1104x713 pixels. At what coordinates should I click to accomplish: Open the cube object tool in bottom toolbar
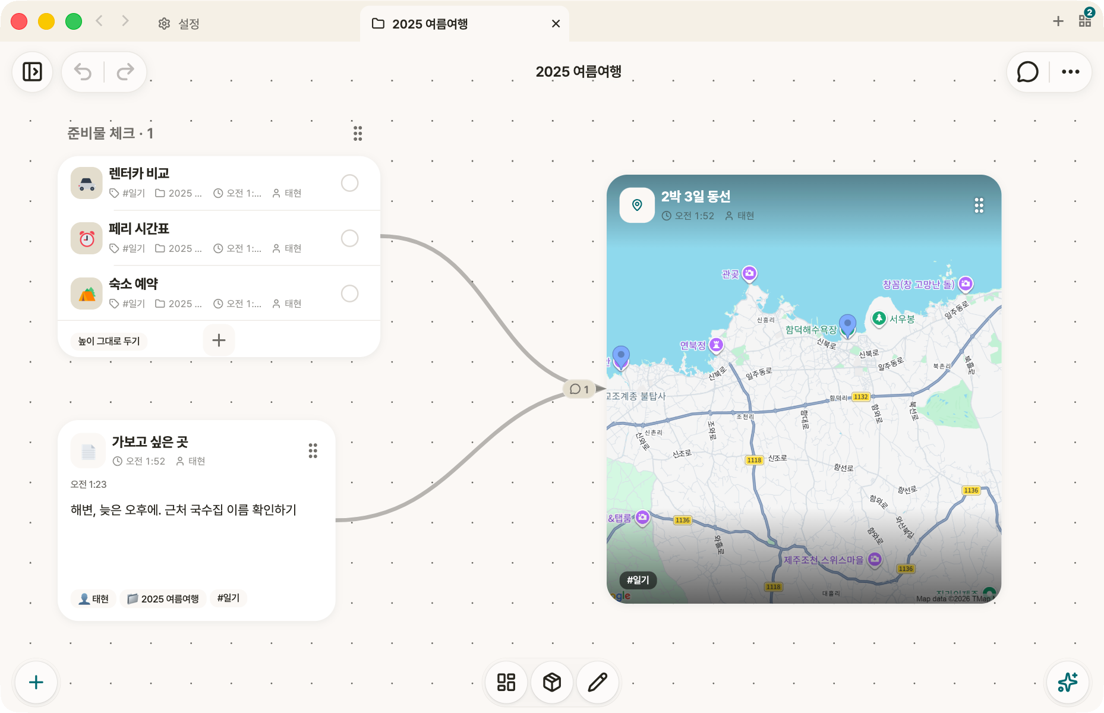click(x=552, y=682)
